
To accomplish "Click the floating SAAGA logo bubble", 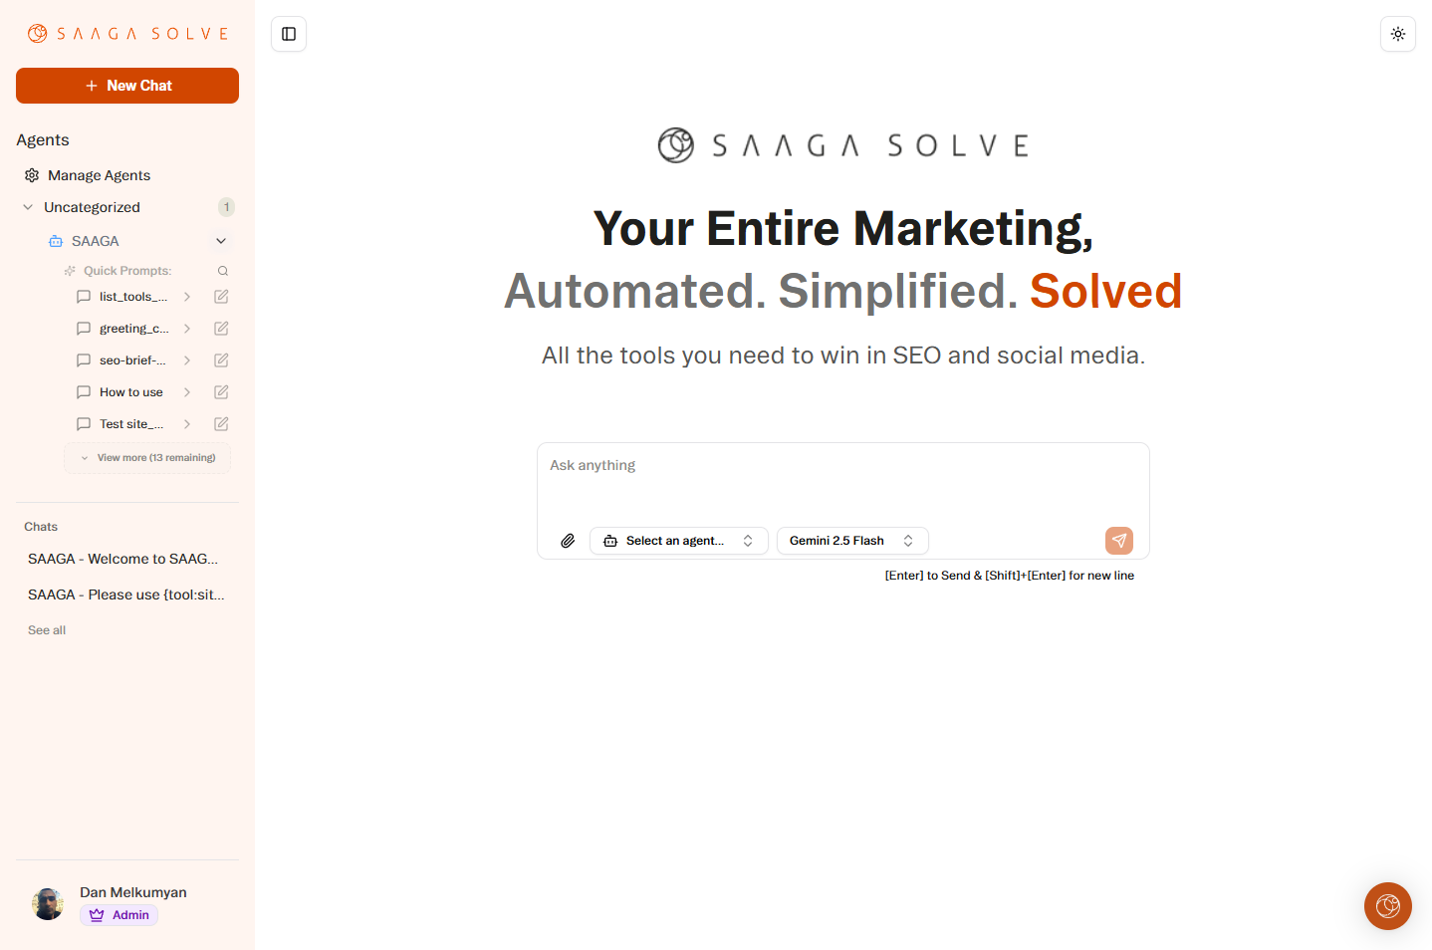I will point(1387,905).
